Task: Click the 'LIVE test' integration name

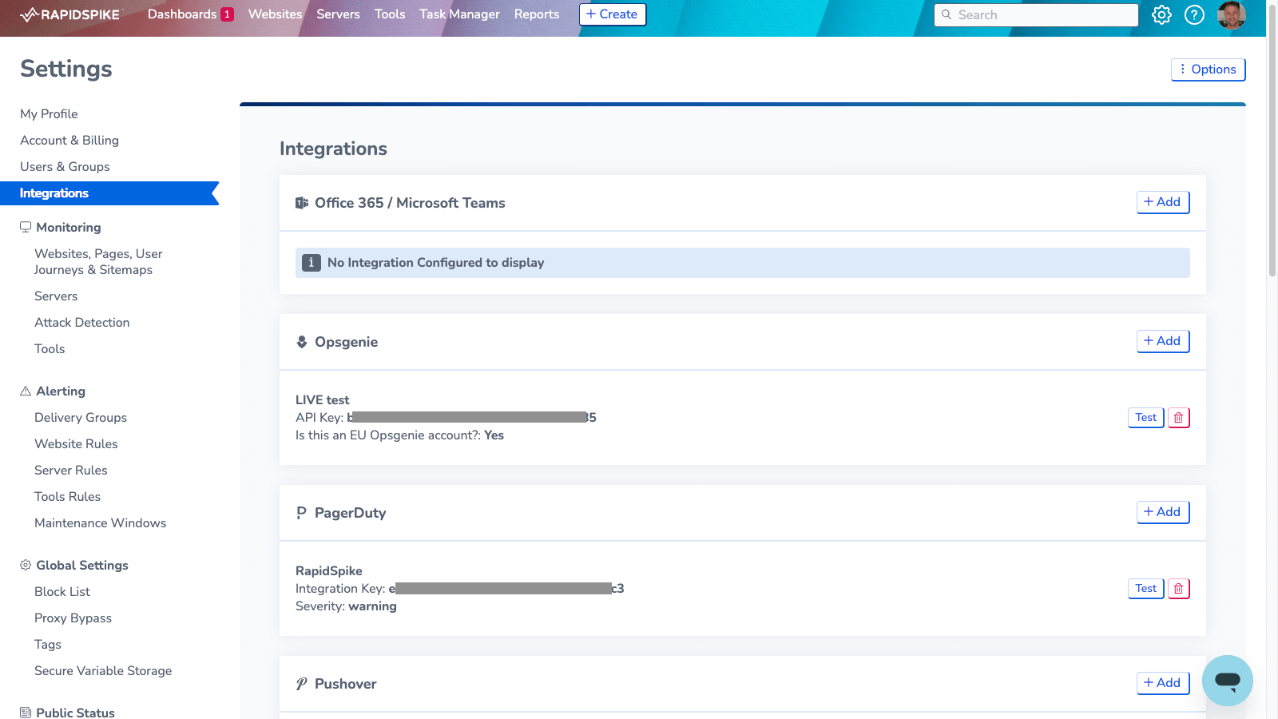Action: point(322,400)
